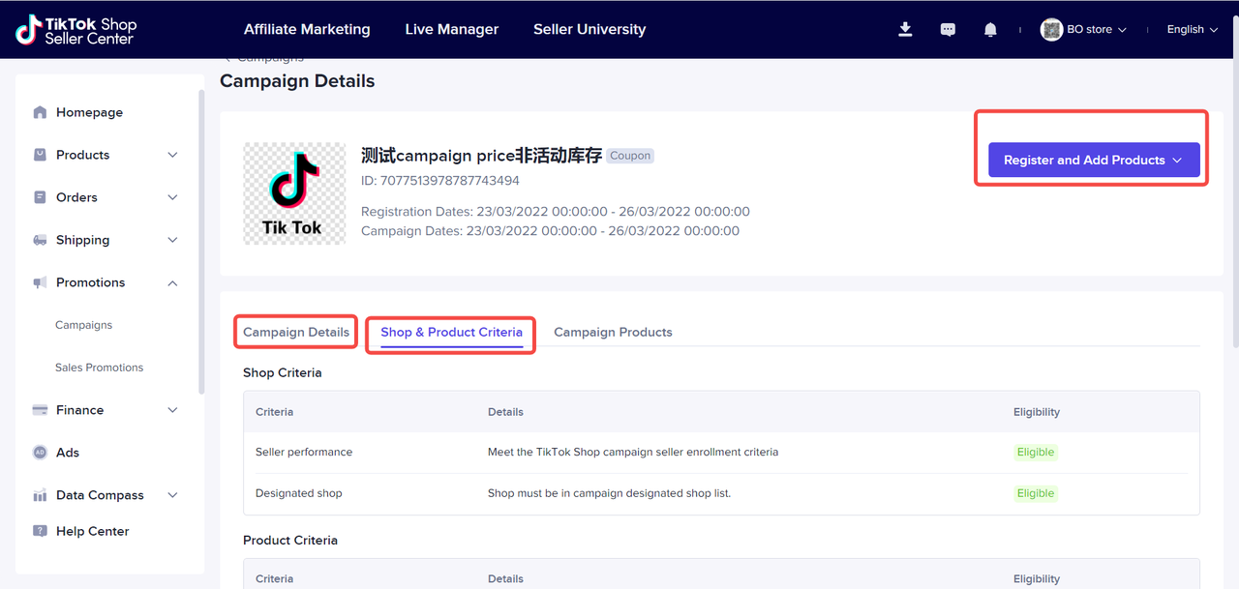Viewport: 1239px width, 589px height.
Task: Click the Homepage house icon in sidebar
Action: (x=40, y=112)
